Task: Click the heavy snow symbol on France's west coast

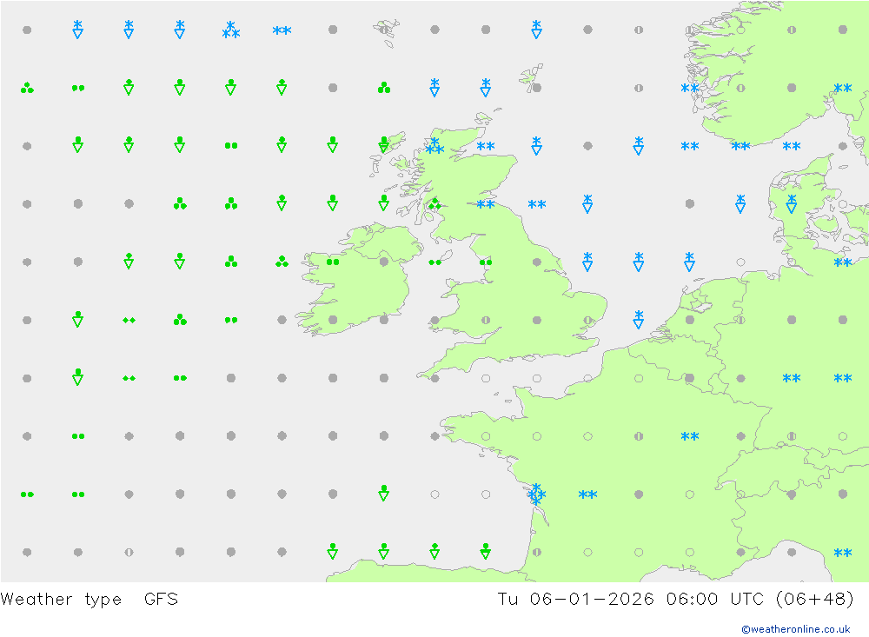Action: [x=537, y=494]
